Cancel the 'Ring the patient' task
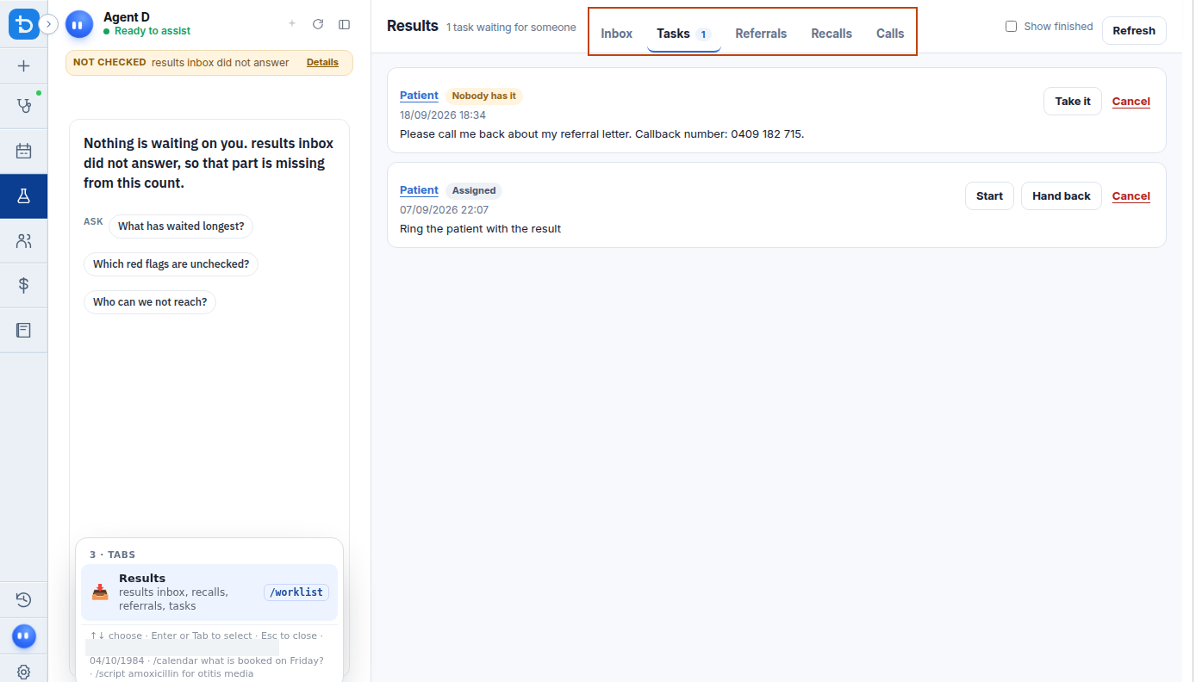The width and height of the screenshot is (1196, 682). point(1131,196)
